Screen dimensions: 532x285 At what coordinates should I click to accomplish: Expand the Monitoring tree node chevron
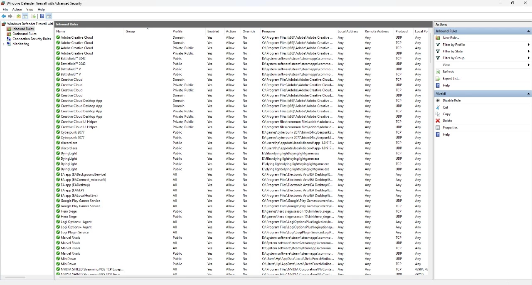pyautogui.click(x=3, y=44)
